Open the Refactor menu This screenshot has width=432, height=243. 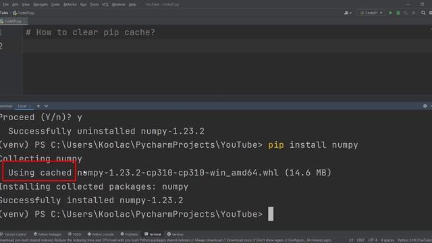pyautogui.click(x=70, y=5)
